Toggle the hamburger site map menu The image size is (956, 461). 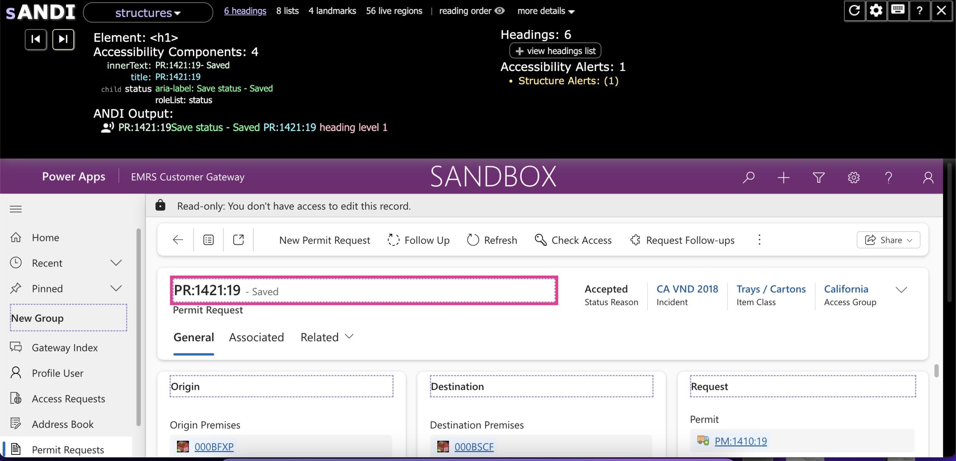pyautogui.click(x=16, y=209)
